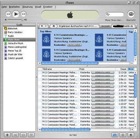Click the high-volume speaker icon
140x139 pixels.
click(x=26, y=20)
